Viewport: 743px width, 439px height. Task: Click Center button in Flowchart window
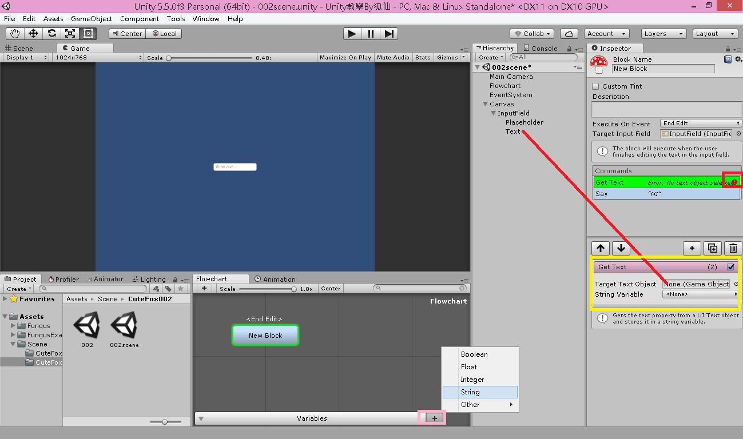[x=331, y=289]
